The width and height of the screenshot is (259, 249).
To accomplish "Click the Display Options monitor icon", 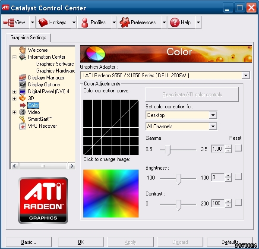I will pyautogui.click(x=22, y=85).
